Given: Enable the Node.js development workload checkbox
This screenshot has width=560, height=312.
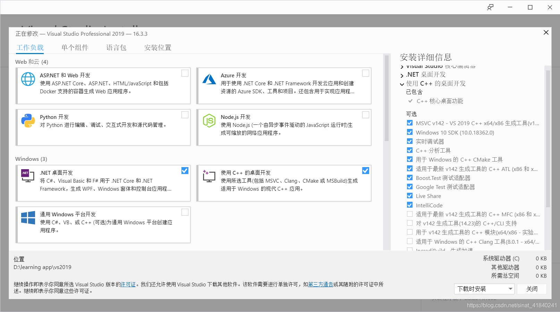Looking at the screenshot, I should point(366,115).
